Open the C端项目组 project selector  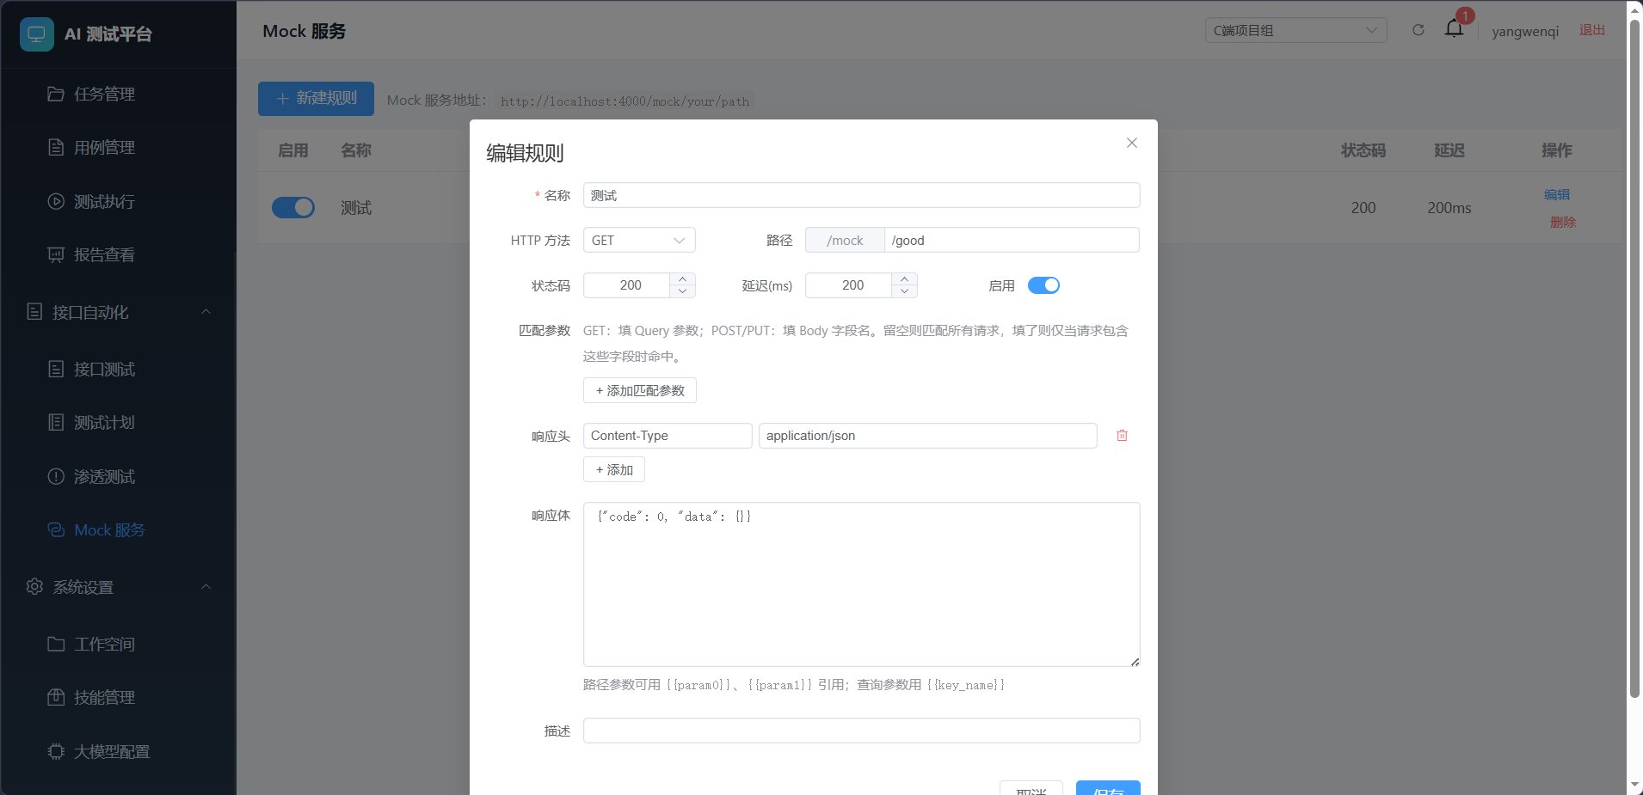pyautogui.click(x=1295, y=30)
